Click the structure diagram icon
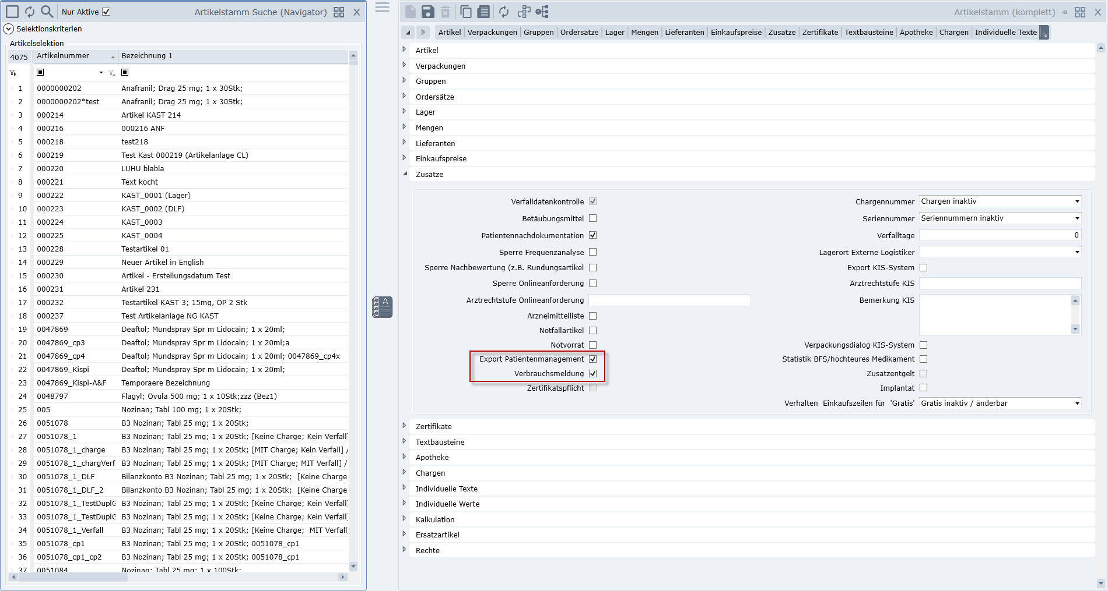Viewport: 1108px width, 591px height. (x=524, y=12)
